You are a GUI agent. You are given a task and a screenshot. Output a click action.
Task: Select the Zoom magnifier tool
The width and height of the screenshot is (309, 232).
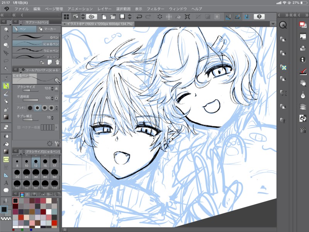[x=6, y=29]
